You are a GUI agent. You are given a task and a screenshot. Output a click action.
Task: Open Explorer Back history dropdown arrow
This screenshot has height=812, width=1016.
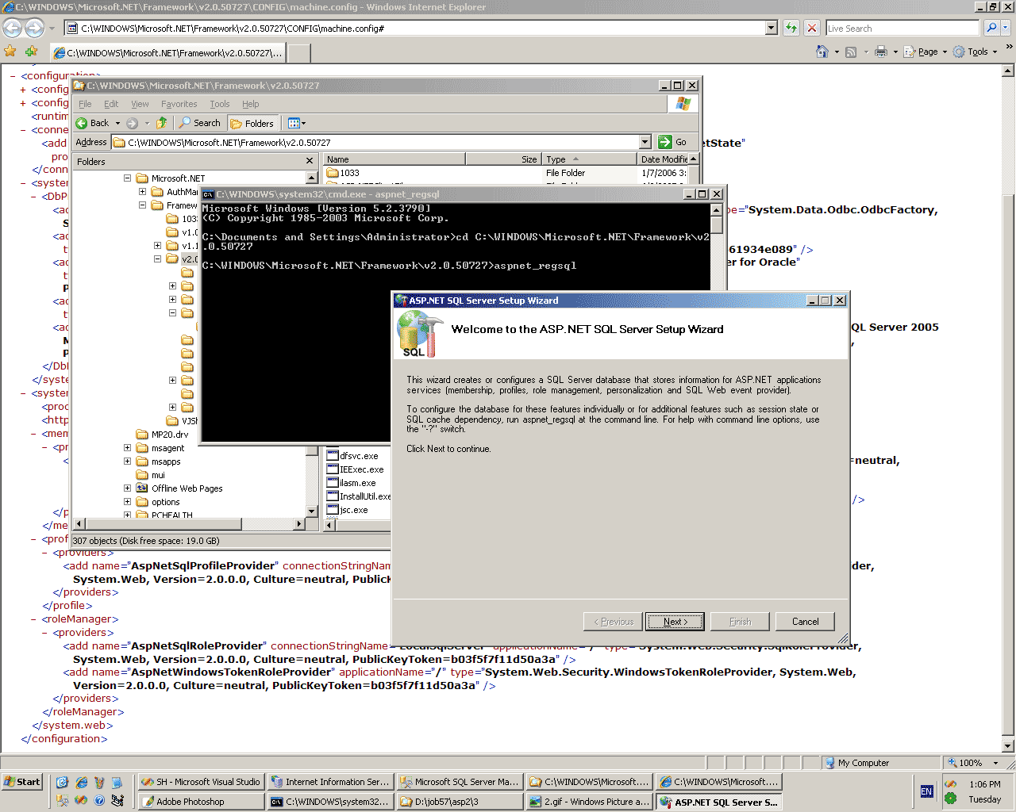(117, 123)
